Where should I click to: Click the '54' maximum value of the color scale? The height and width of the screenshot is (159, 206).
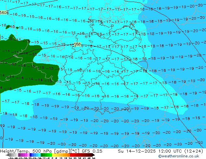(94, 158)
